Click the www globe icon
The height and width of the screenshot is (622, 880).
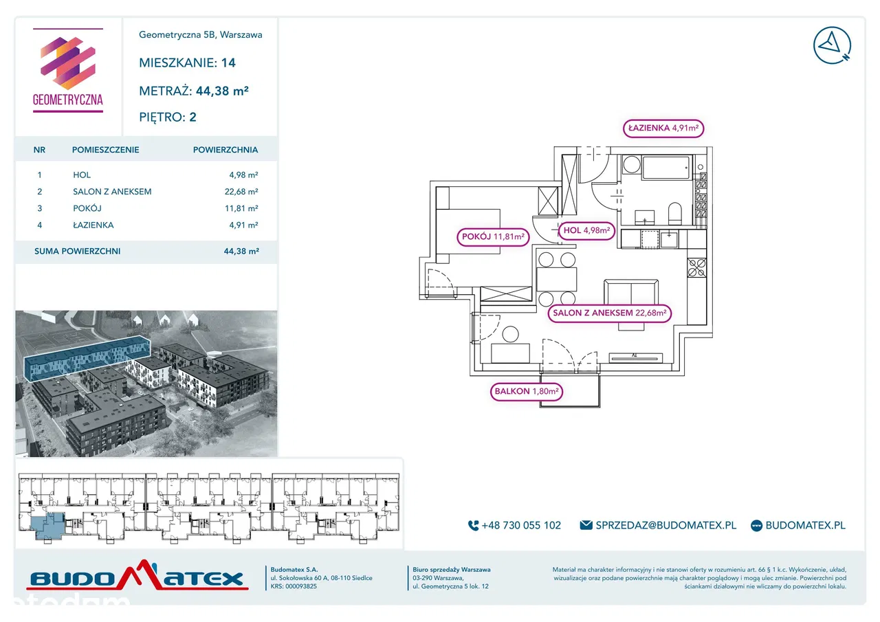tap(756, 525)
